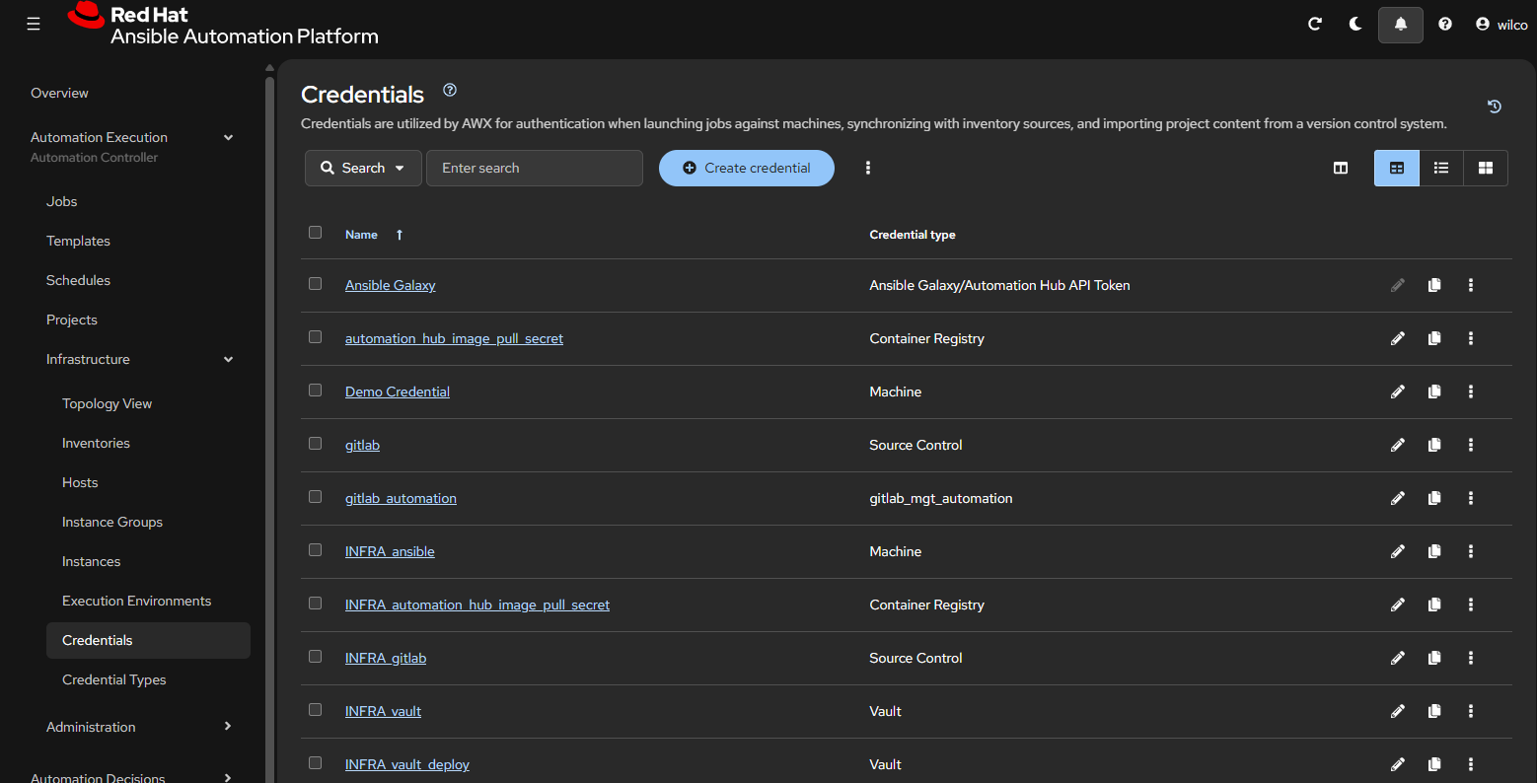This screenshot has height=783, width=1537.
Task: Open the activity stream history icon
Action: 1494,106
